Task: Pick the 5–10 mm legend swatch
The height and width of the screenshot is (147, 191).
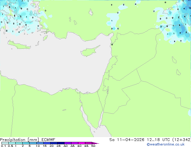Action: coord(33,143)
